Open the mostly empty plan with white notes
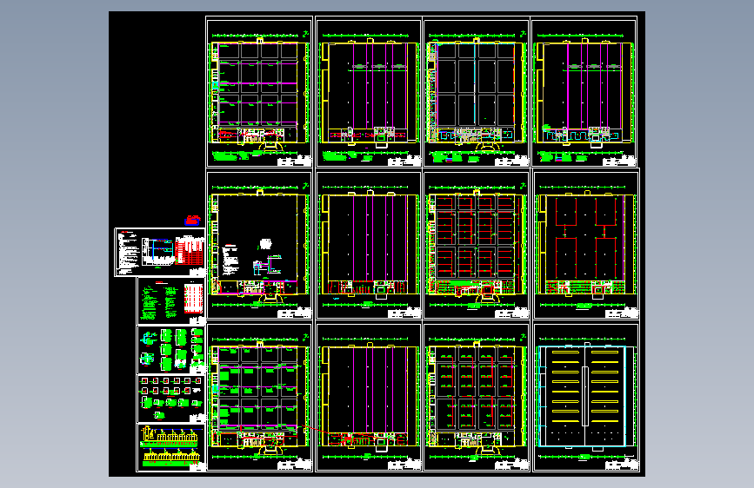Screen dimensions: 754x488 [259, 244]
